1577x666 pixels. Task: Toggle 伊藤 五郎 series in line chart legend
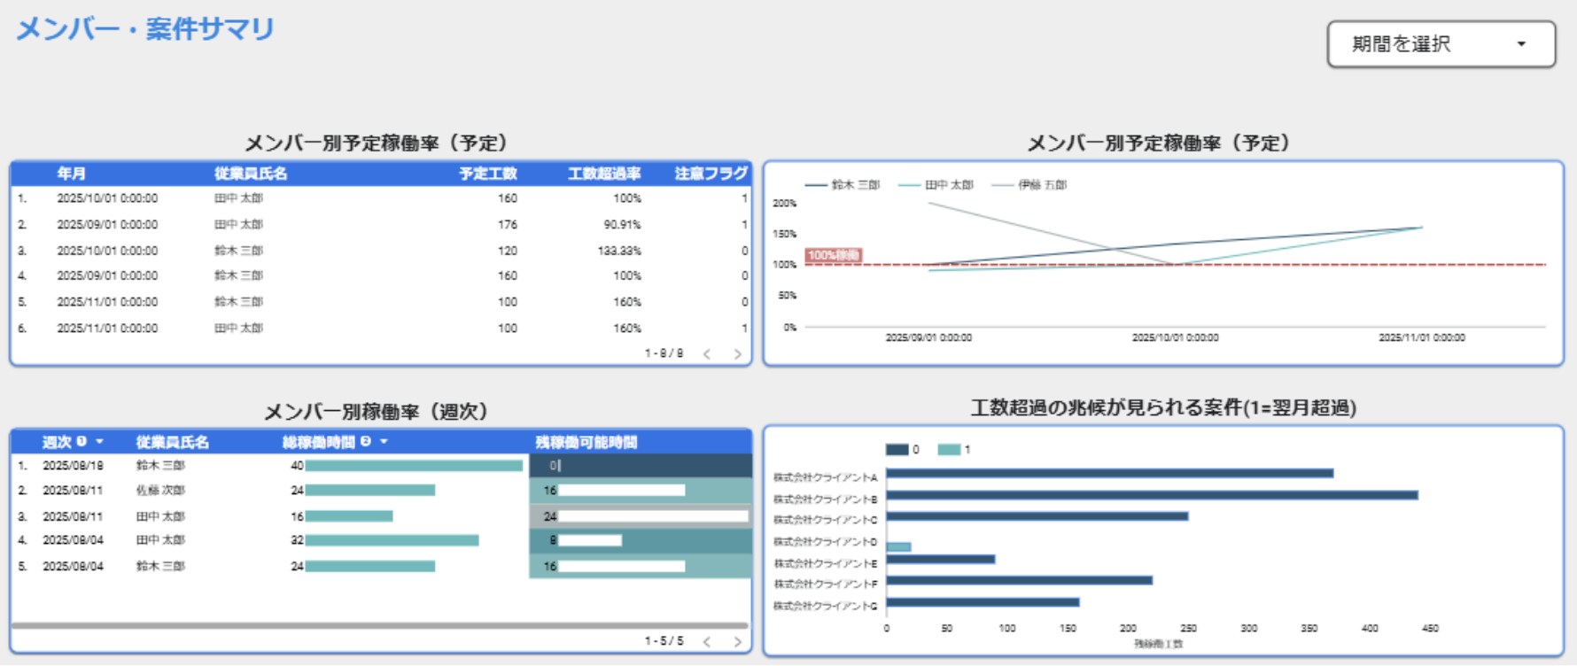pos(1029,185)
